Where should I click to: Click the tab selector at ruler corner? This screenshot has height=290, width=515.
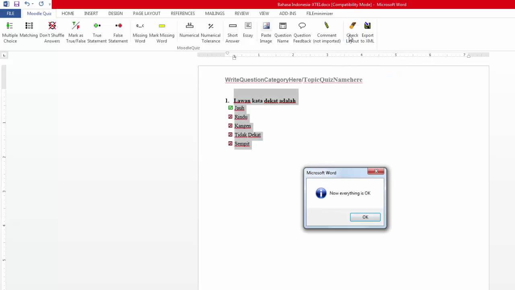[4, 55]
